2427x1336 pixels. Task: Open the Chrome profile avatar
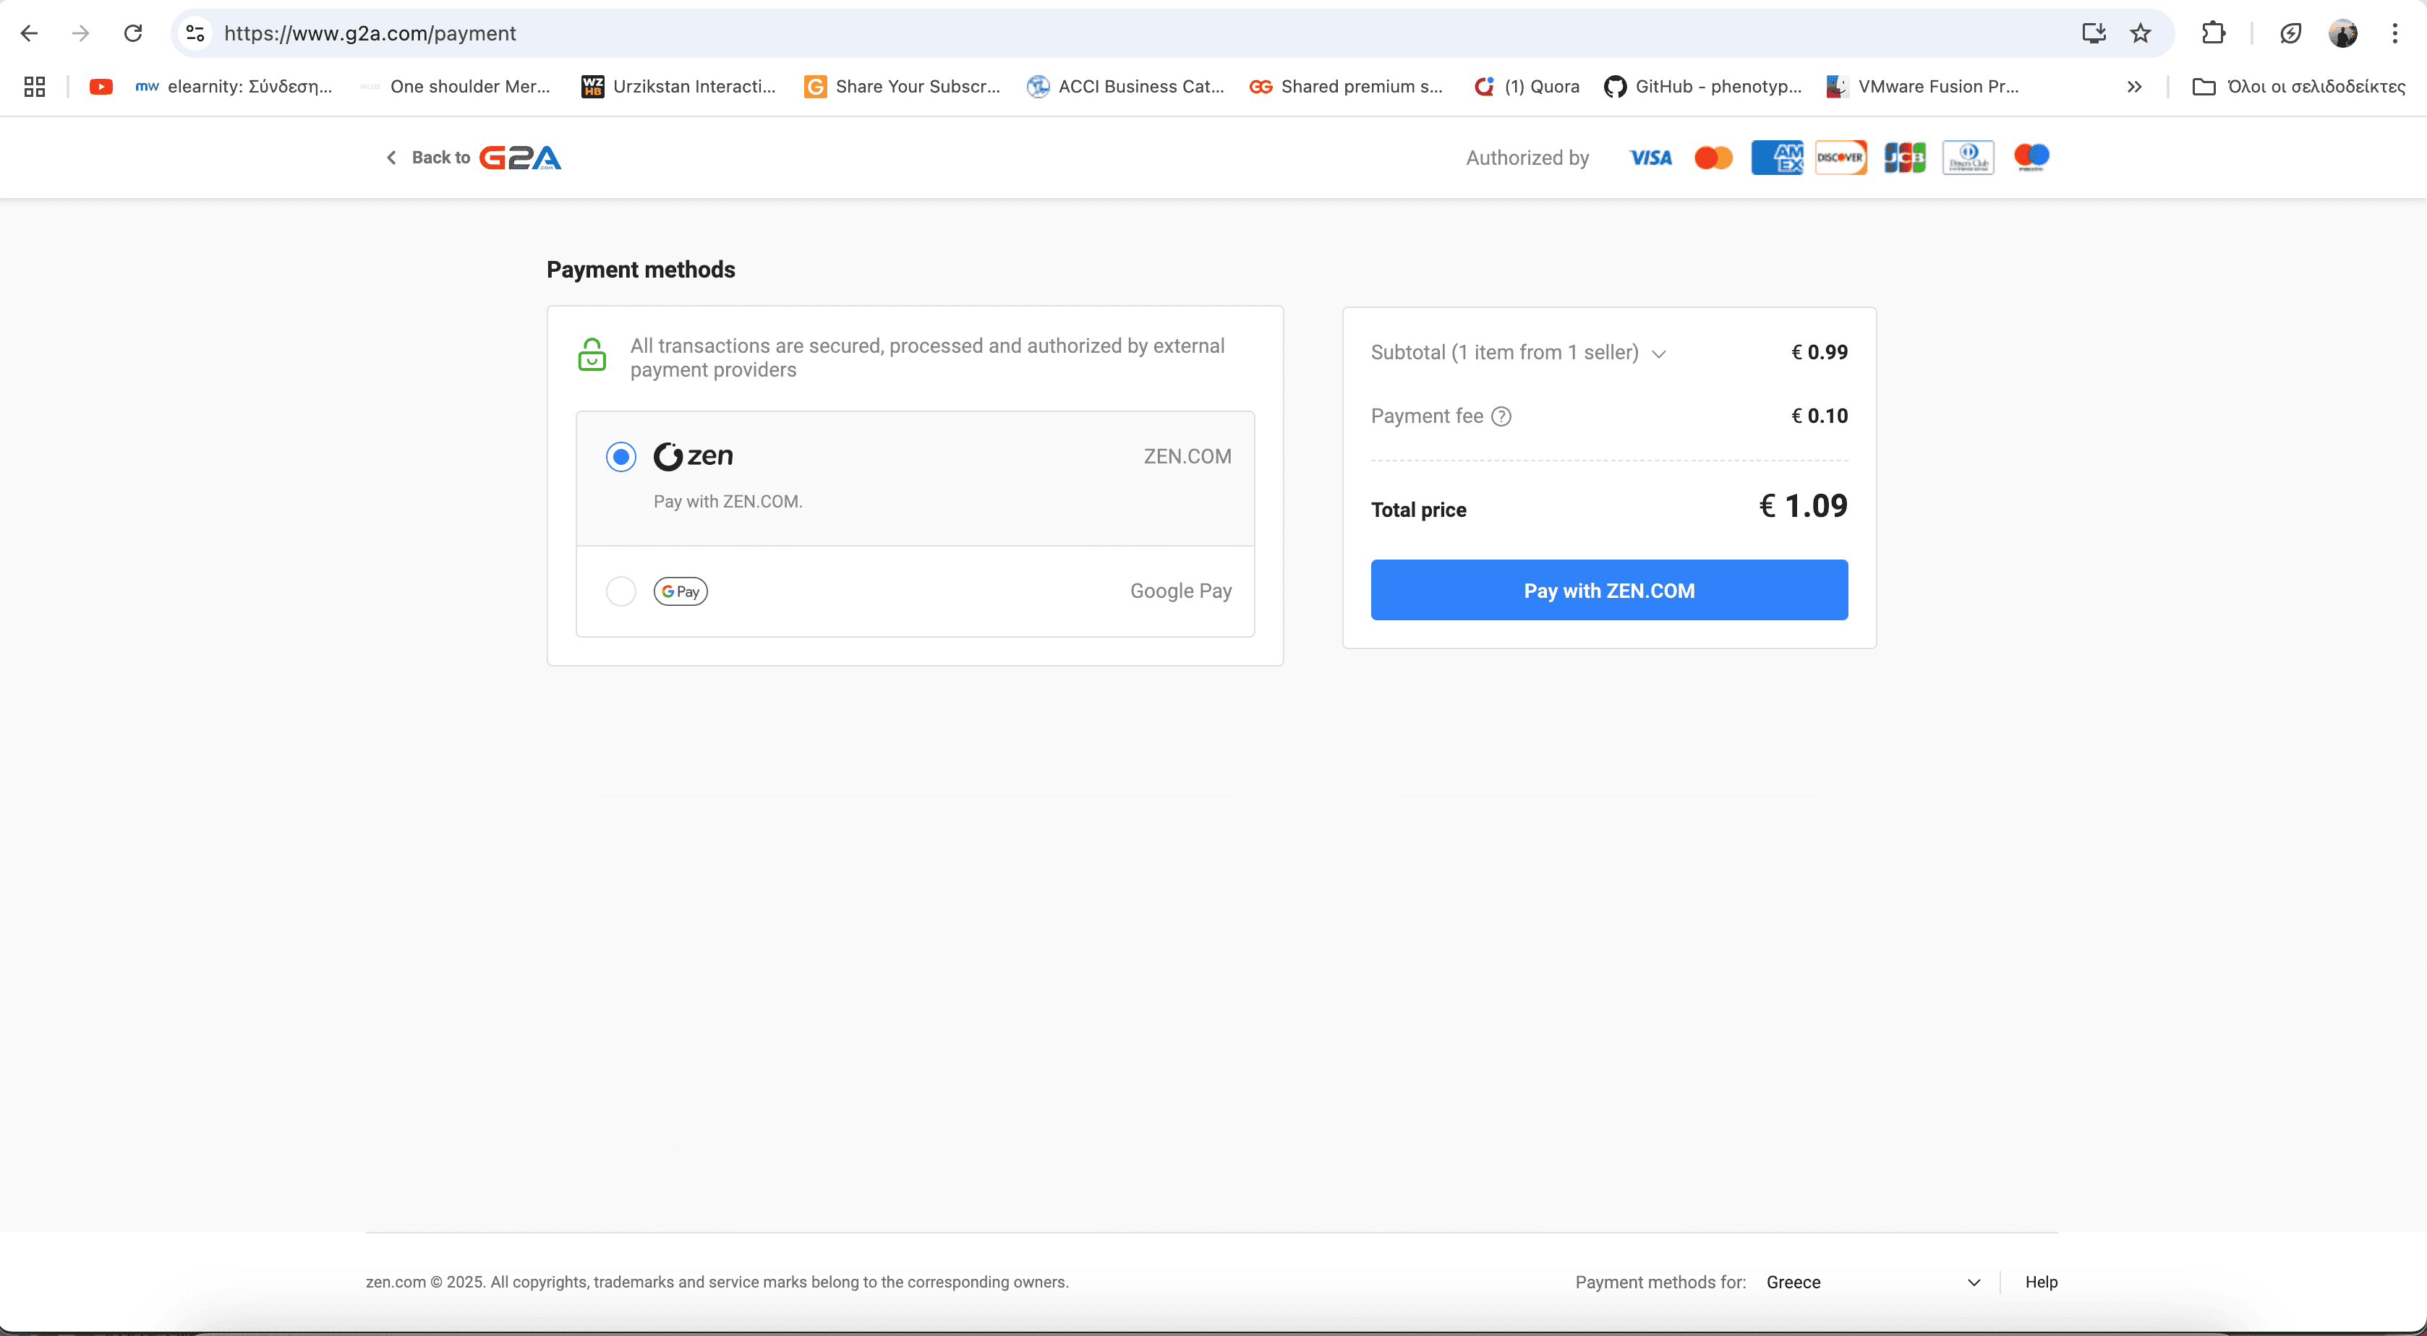point(2342,34)
